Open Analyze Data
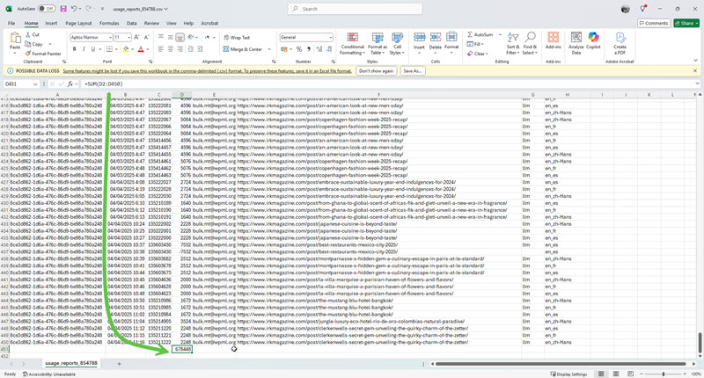The image size is (704, 378). [x=576, y=43]
